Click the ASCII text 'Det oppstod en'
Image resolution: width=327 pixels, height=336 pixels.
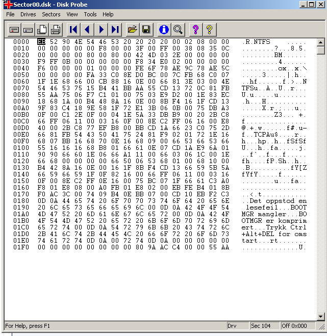coord(278,201)
